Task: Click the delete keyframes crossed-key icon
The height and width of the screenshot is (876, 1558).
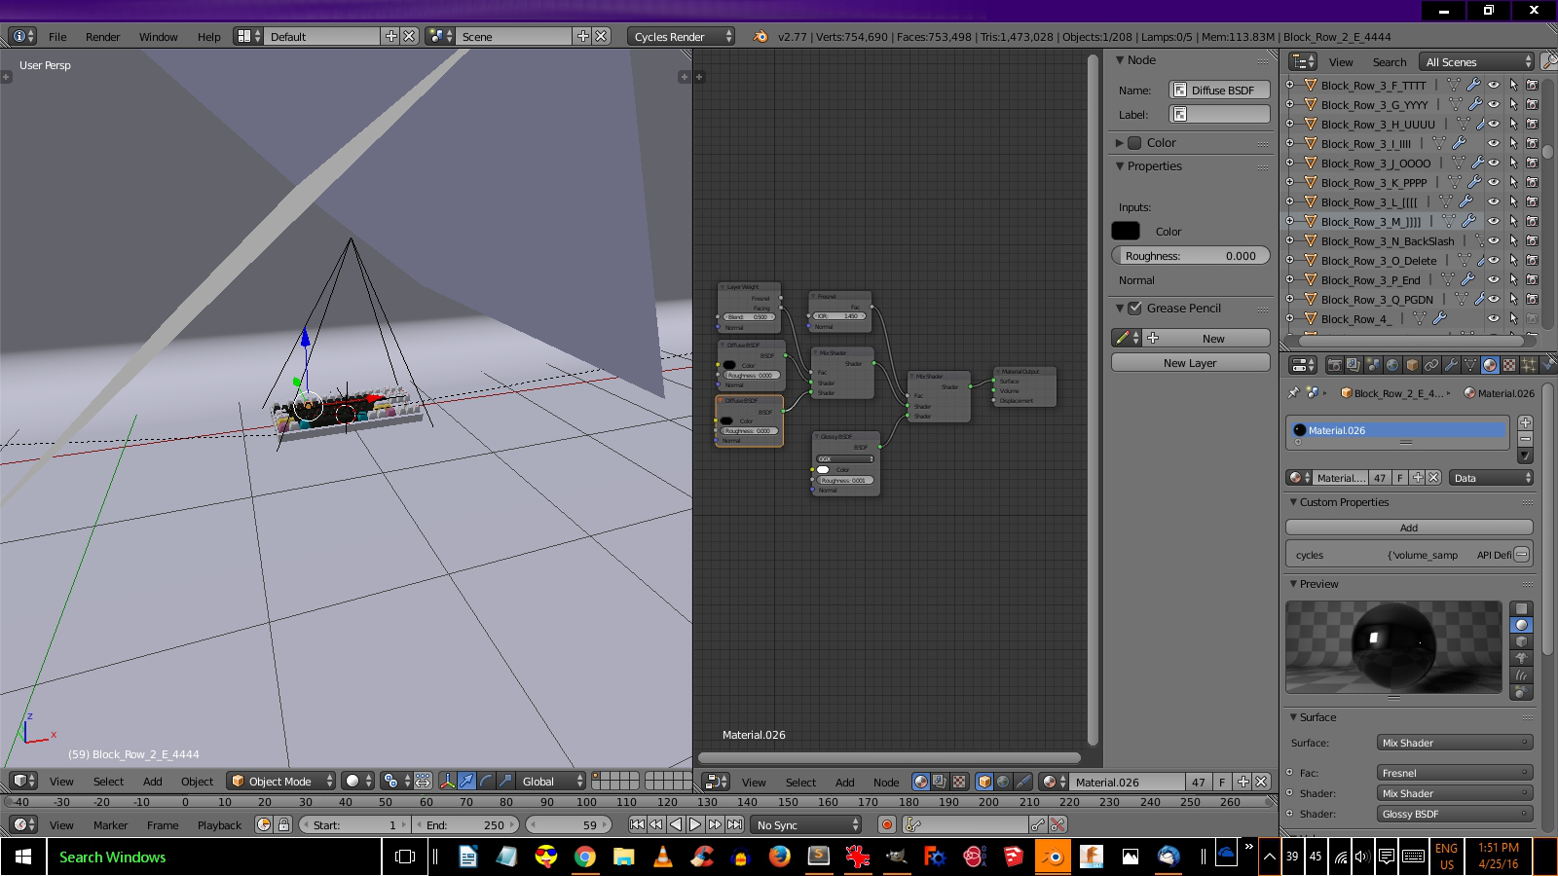Action: pos(1057,824)
